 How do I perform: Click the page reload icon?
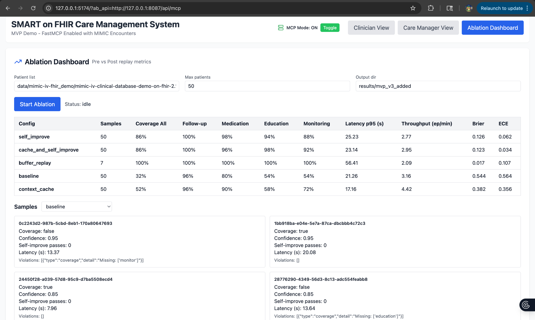tap(33, 8)
